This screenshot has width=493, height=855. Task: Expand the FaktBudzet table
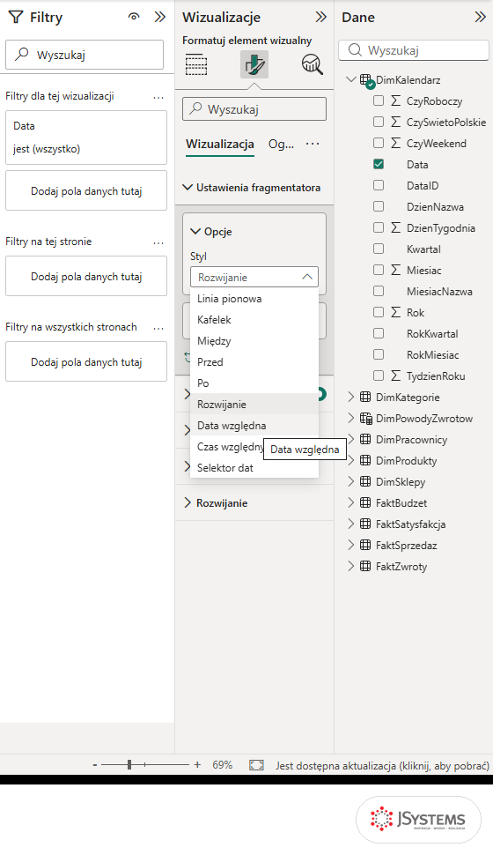(x=350, y=502)
